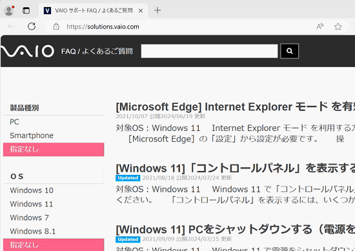
Task: Open the コントロールパネル を表示する article
Action: coord(235,168)
